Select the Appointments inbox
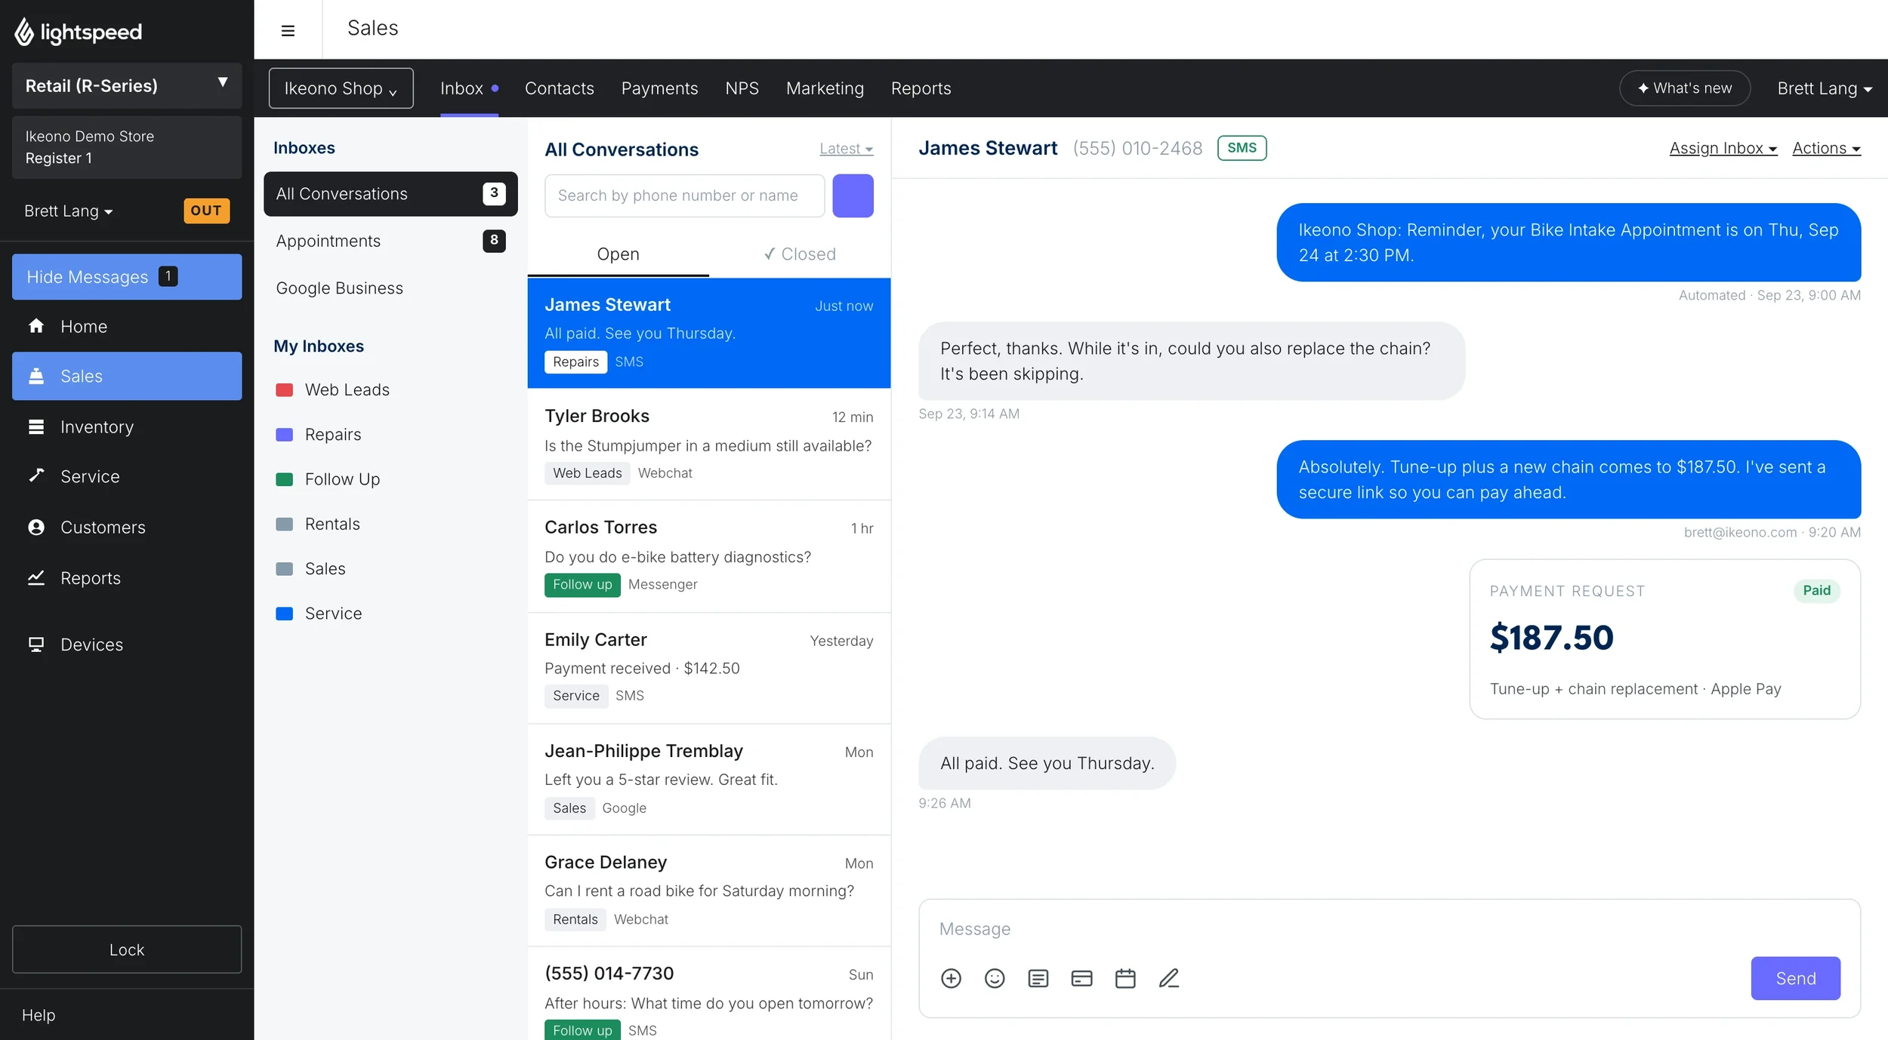 tap(390, 241)
